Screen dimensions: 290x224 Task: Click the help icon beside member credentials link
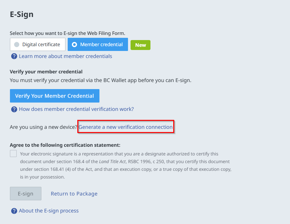tap(14, 56)
